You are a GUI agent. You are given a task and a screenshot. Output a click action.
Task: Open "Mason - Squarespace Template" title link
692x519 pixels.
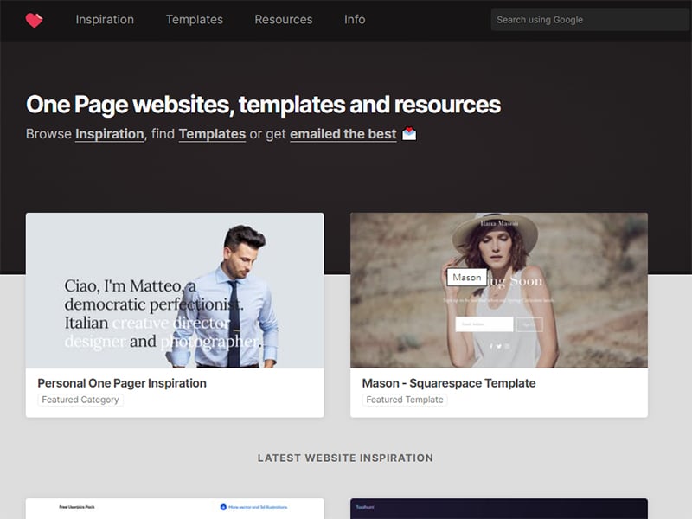click(x=448, y=383)
